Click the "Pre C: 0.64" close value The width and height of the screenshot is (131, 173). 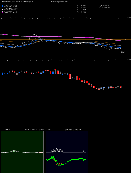click(81, 12)
